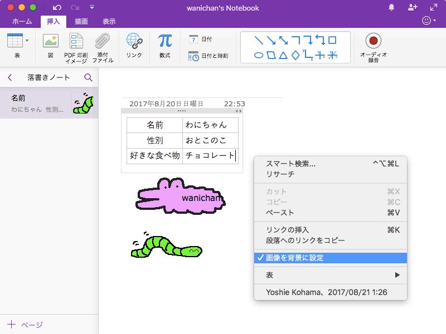Select the XY axes graph shape
Image resolution: width=446 pixels, height=334 pixels.
point(308,55)
